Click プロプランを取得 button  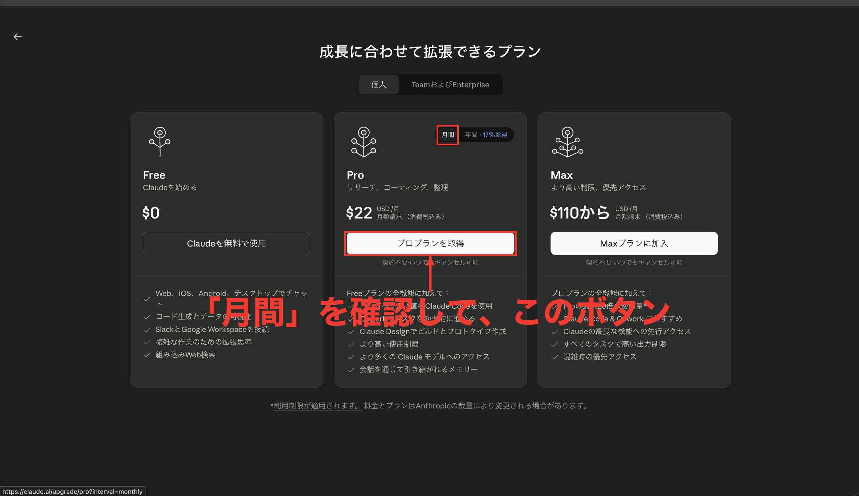(430, 243)
